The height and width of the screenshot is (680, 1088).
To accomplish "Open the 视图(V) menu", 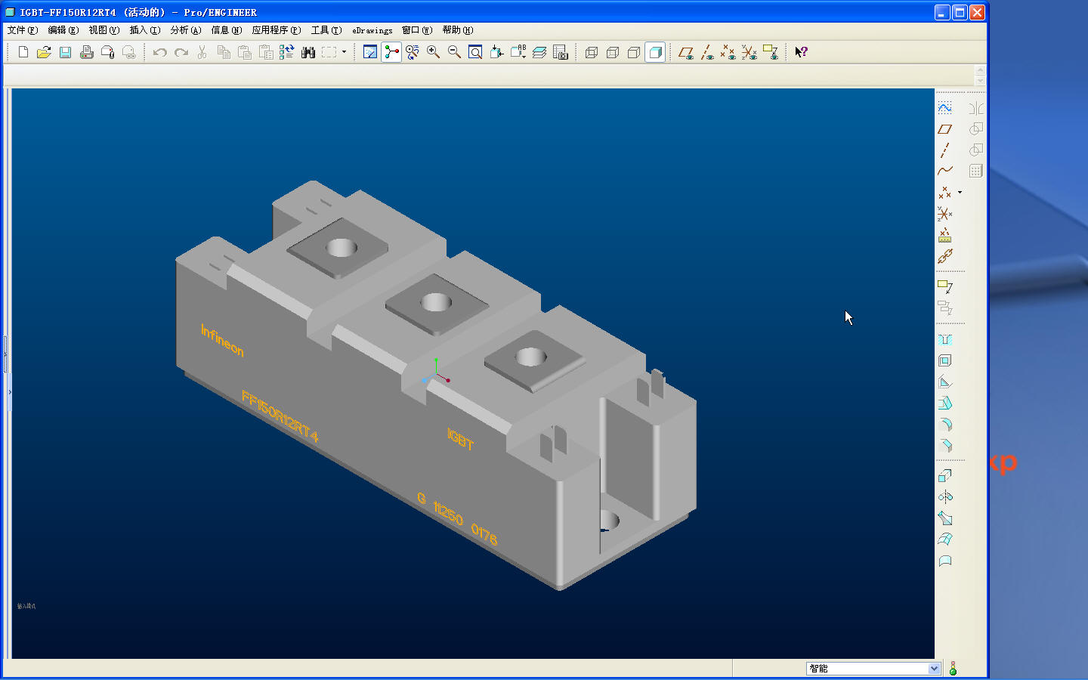I will coord(104,30).
